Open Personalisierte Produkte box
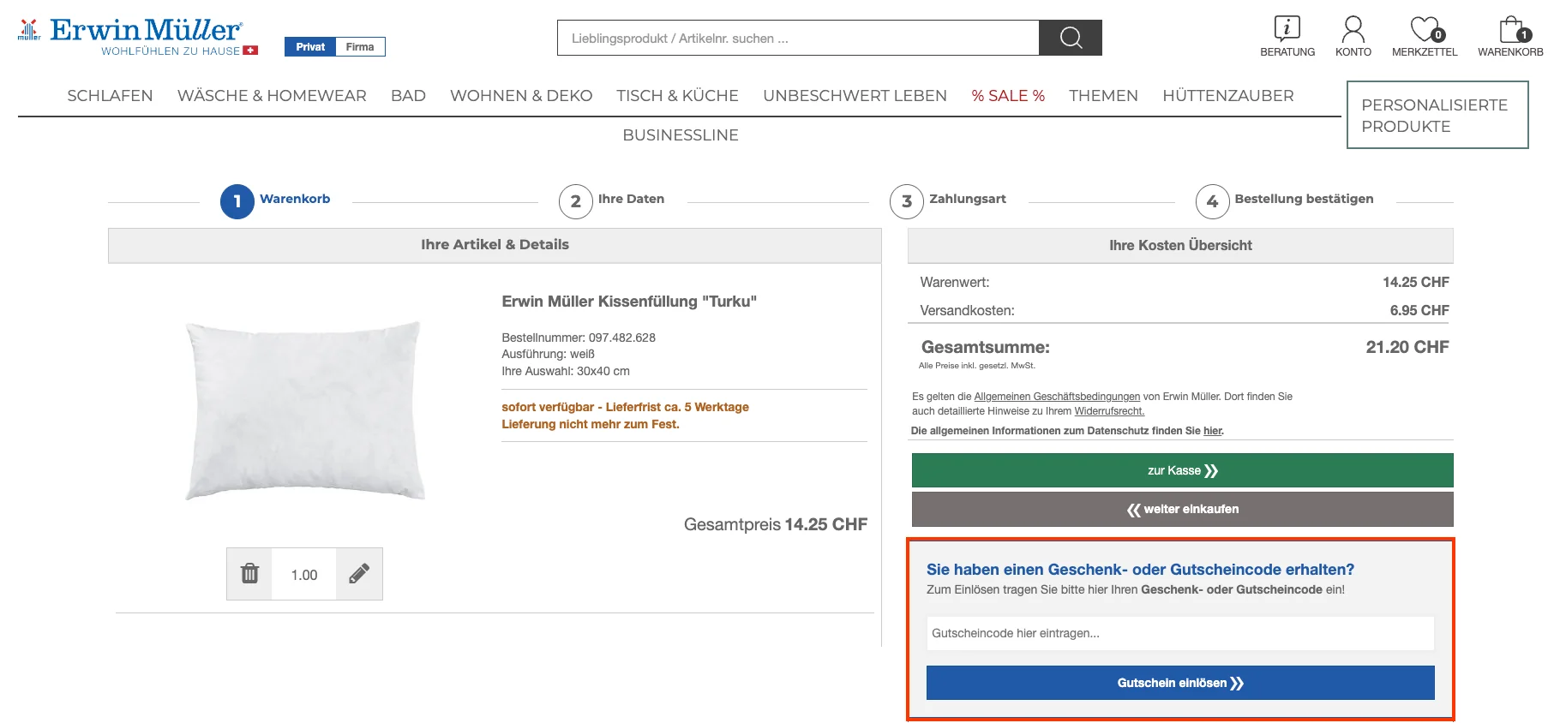1560x723 pixels. click(x=1437, y=115)
